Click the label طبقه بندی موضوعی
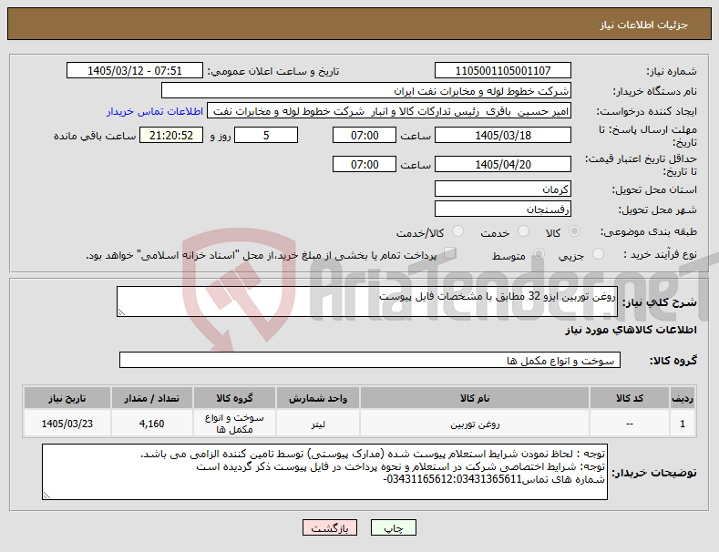 point(649,232)
